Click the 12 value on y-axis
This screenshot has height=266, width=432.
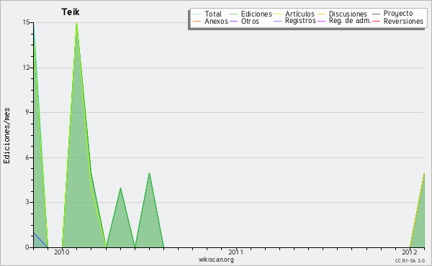click(x=26, y=68)
